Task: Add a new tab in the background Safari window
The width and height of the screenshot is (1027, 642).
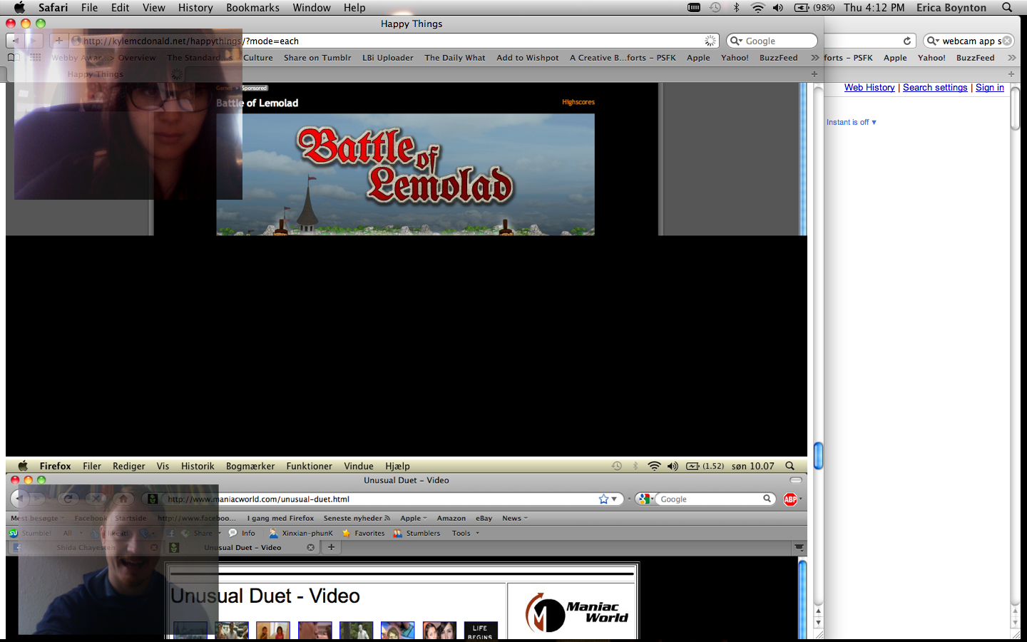Action: click(x=1011, y=74)
